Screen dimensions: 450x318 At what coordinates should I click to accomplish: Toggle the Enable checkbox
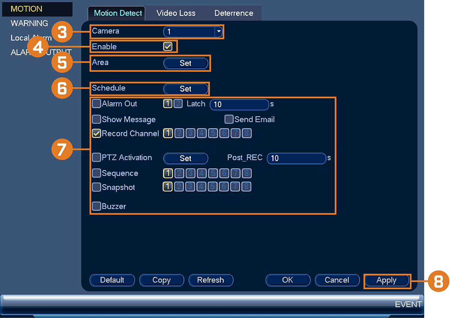click(x=168, y=47)
